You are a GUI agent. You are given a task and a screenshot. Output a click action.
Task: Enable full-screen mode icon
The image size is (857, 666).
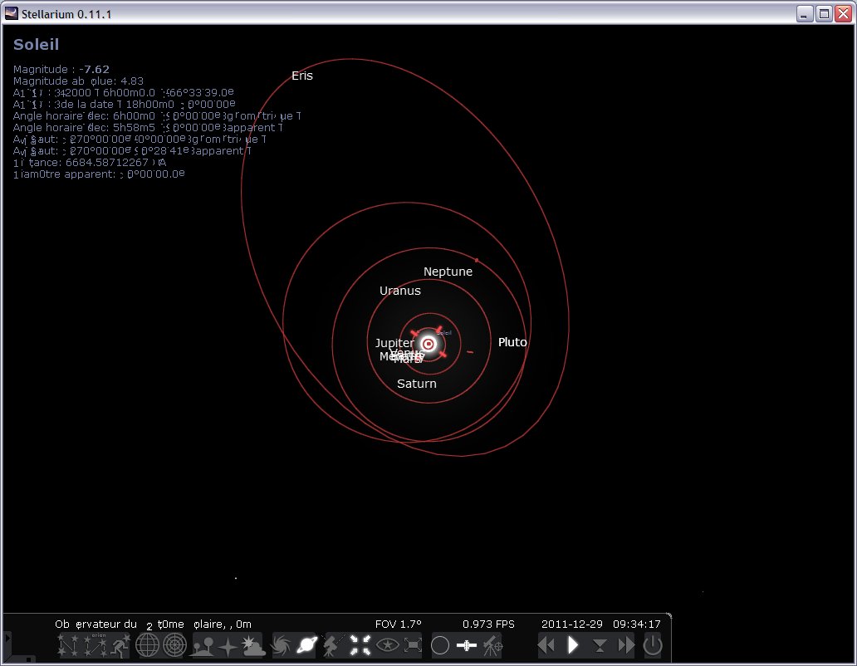coord(413,644)
